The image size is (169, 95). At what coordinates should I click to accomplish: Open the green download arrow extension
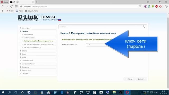[x=153, y=6]
